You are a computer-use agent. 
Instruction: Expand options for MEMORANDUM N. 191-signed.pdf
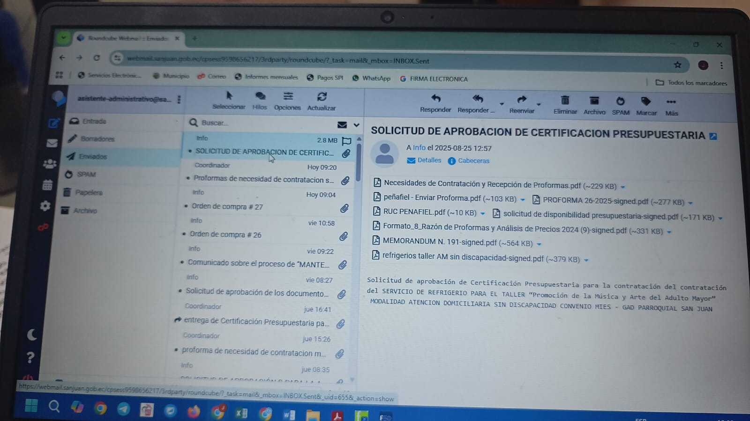pos(539,244)
